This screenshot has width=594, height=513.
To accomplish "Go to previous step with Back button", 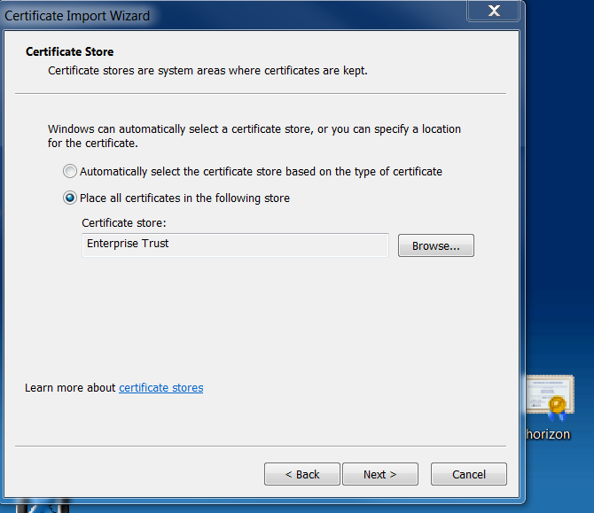I will [301, 474].
